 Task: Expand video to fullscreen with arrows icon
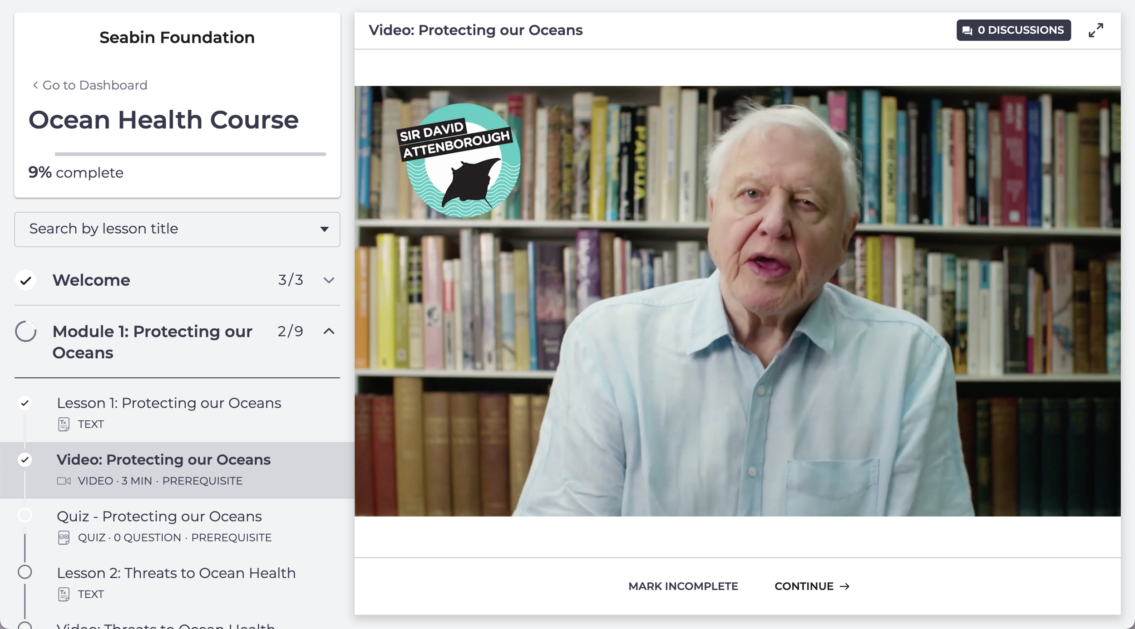pos(1096,30)
